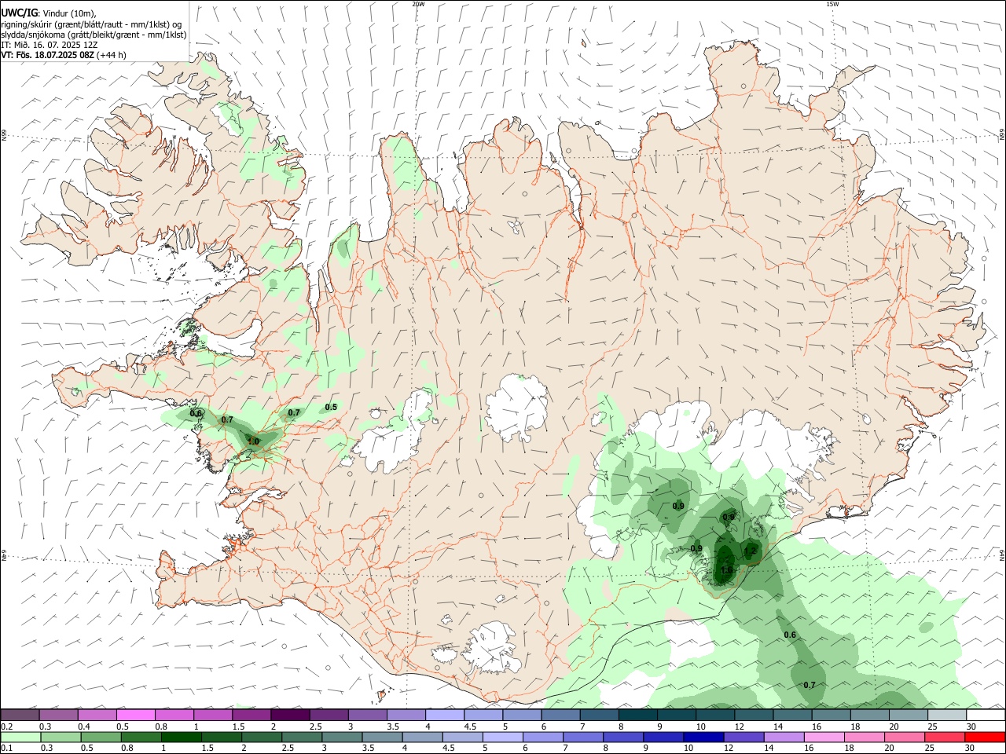The height and width of the screenshot is (754, 1006).
Task: Choose the light pink rain swatch labeled 16
Action: tap(824, 737)
